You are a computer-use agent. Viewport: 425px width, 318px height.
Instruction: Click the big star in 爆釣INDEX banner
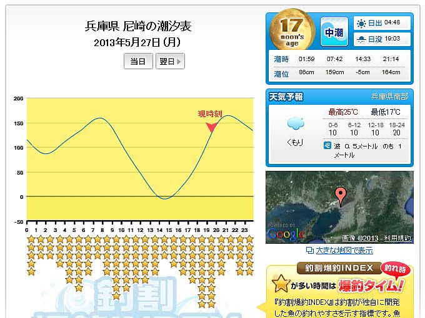(x=281, y=283)
